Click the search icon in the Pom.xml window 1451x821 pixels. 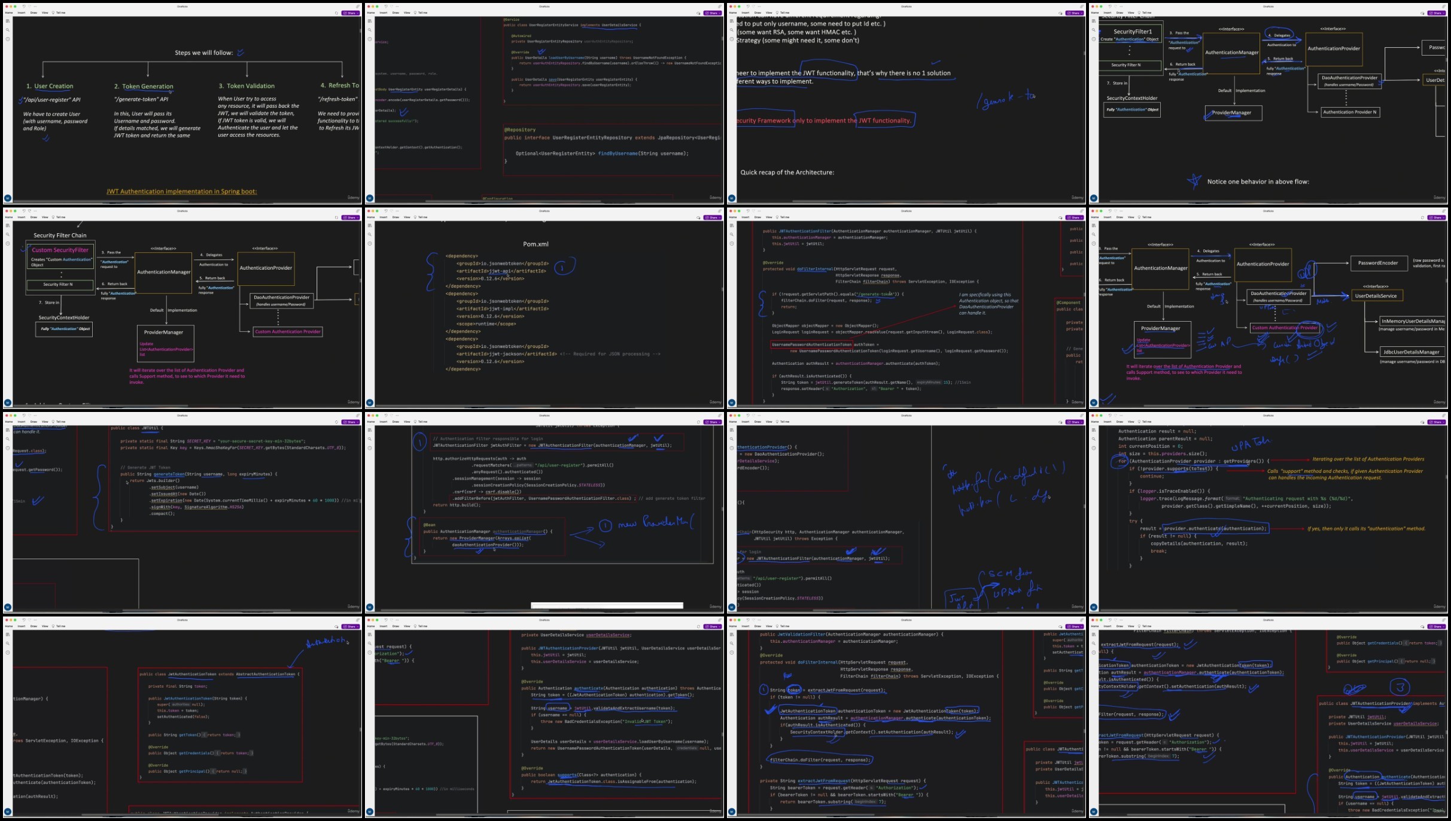(370, 234)
